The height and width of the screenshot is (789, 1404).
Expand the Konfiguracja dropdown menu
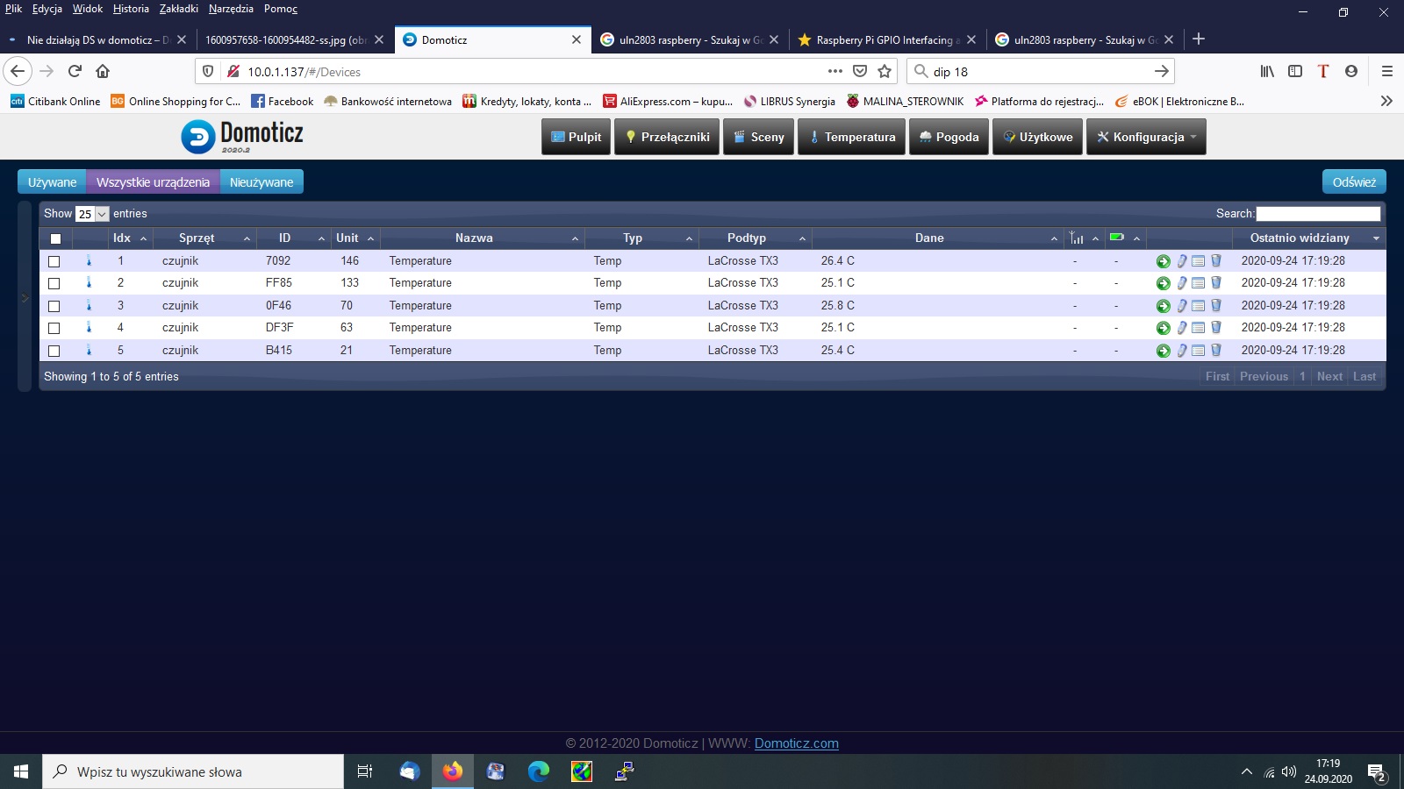1146,138
